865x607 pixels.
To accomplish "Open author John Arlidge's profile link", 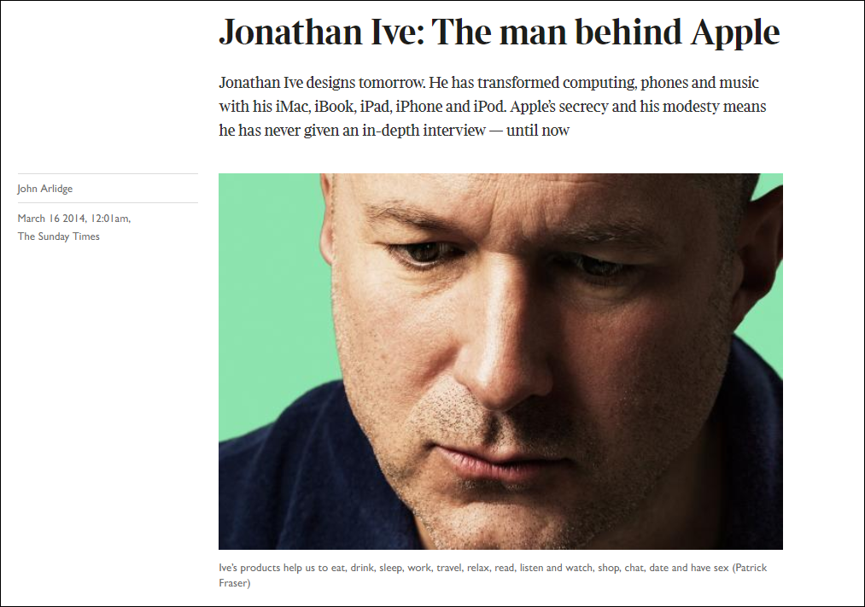I will pos(44,189).
